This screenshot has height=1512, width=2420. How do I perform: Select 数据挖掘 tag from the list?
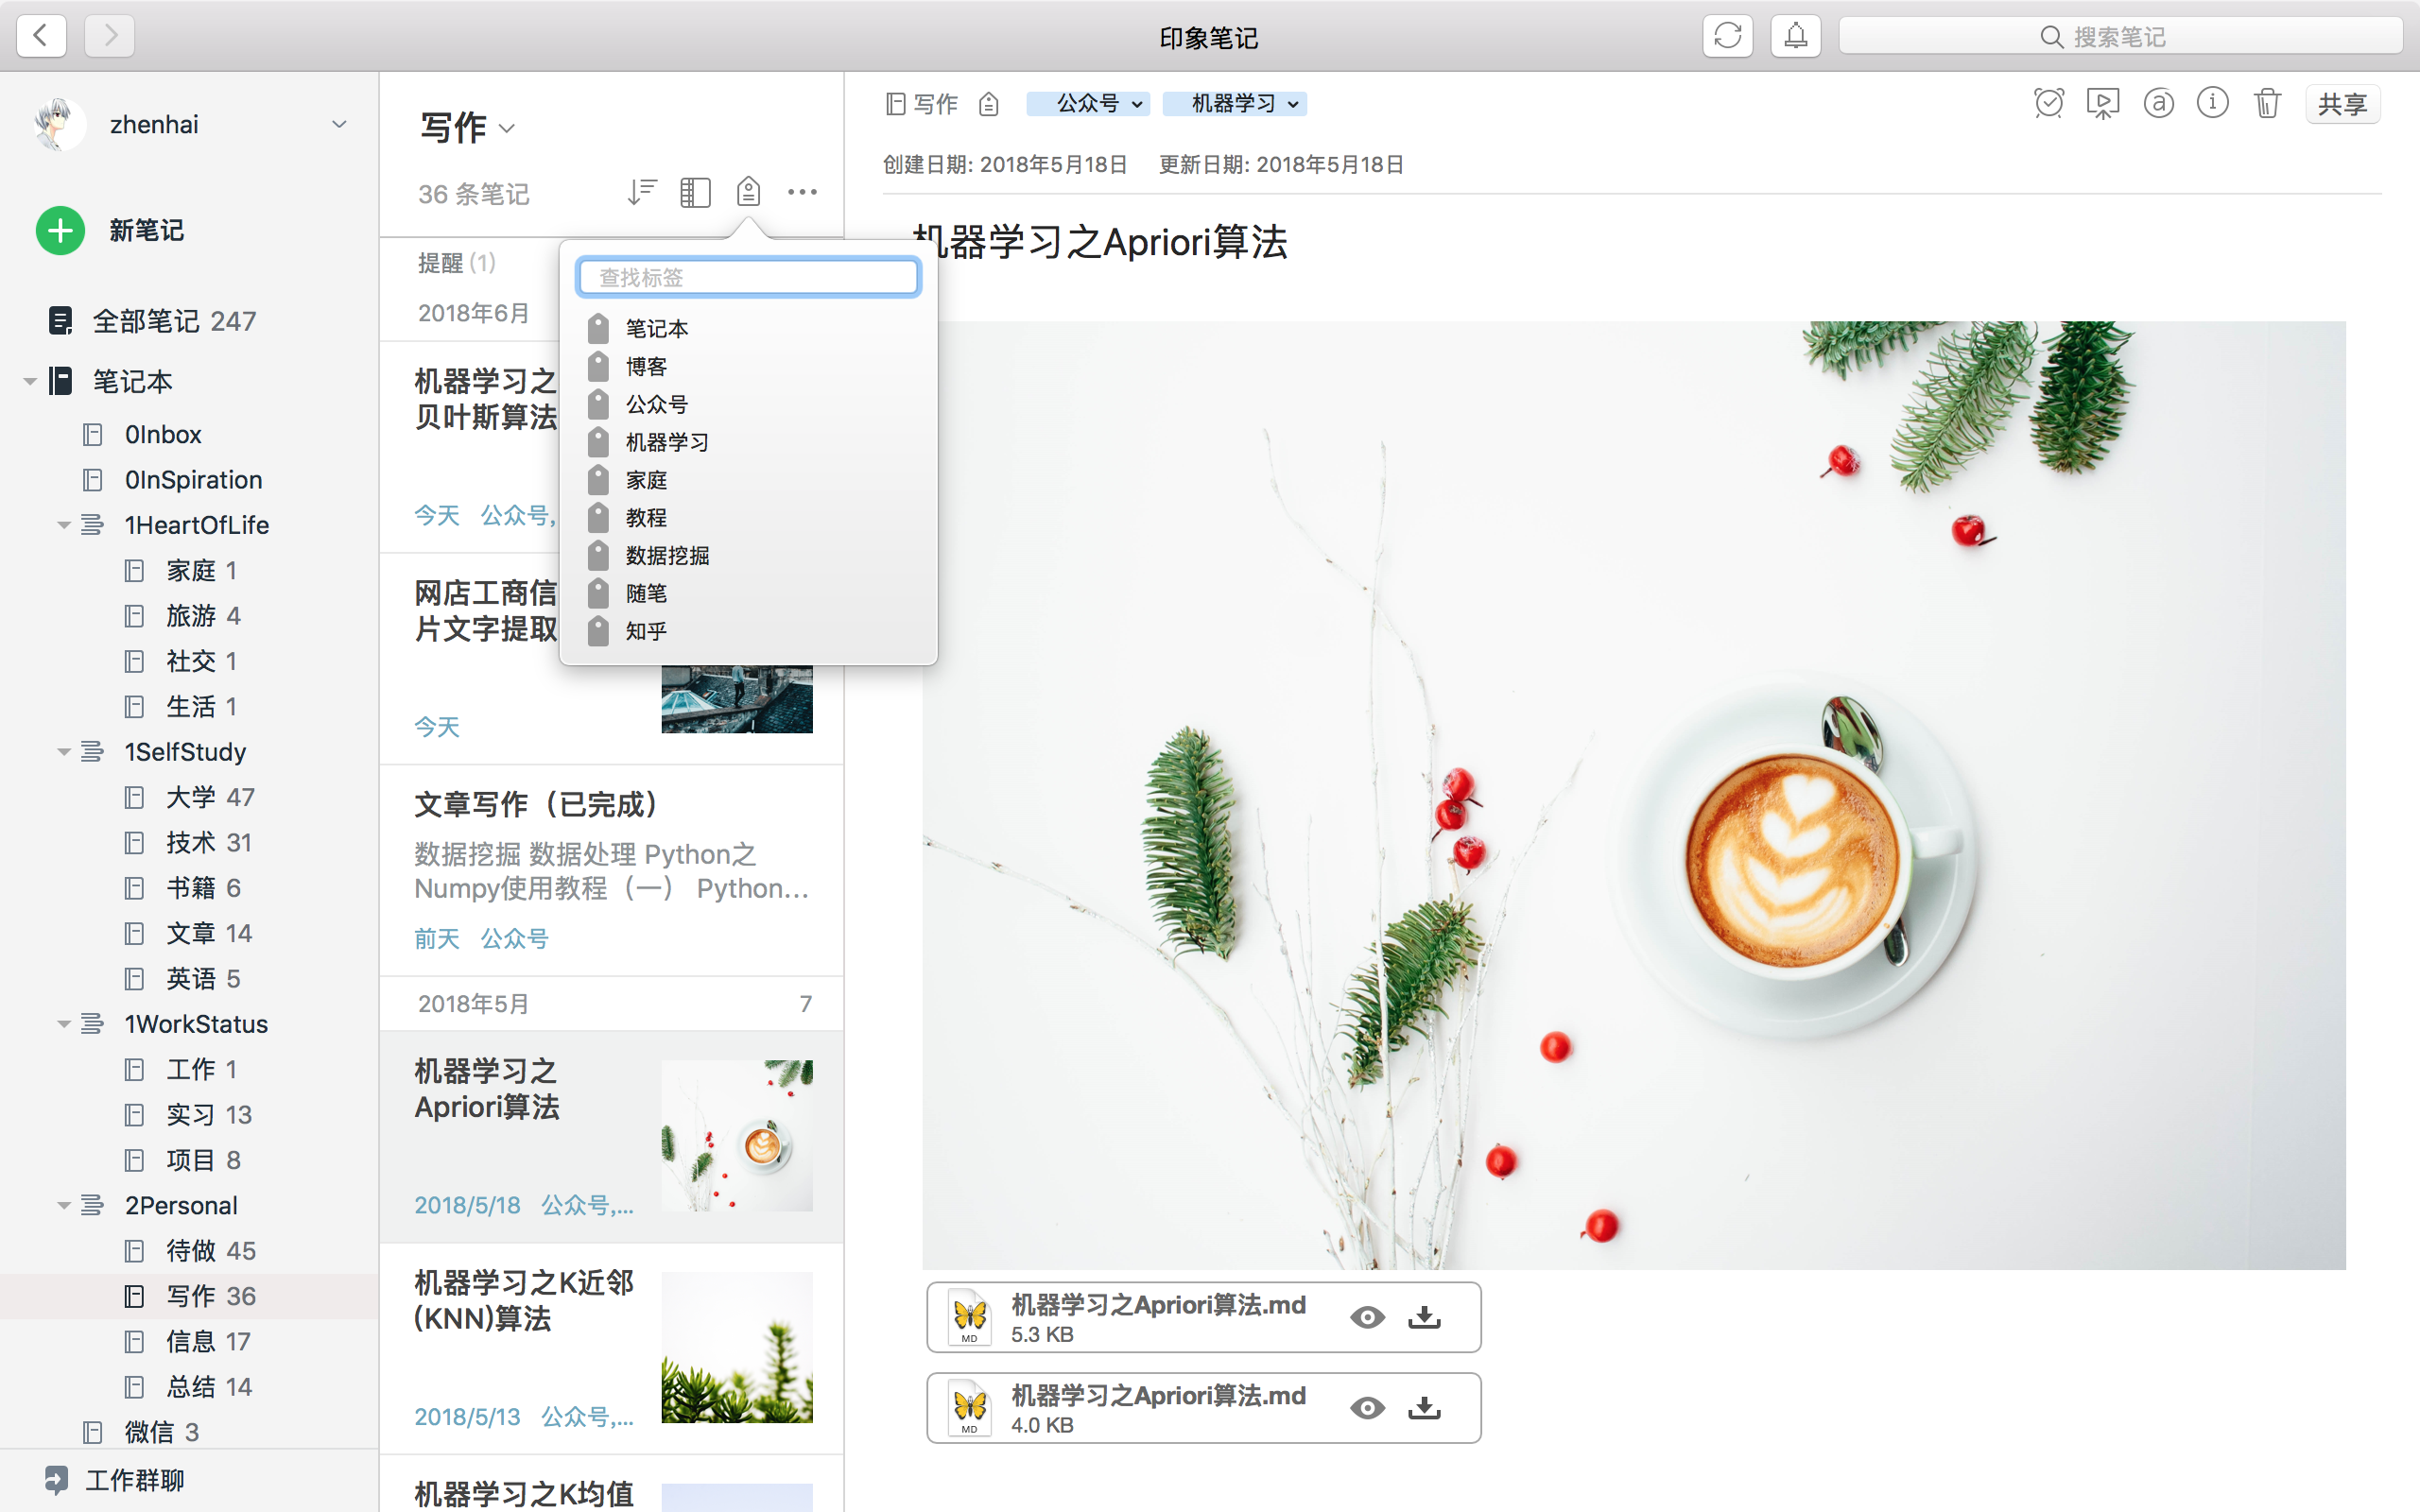click(667, 556)
